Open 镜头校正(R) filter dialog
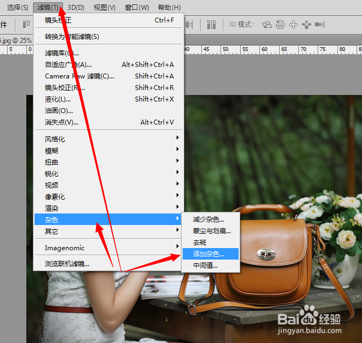This screenshot has height=343, width=362. point(109,88)
